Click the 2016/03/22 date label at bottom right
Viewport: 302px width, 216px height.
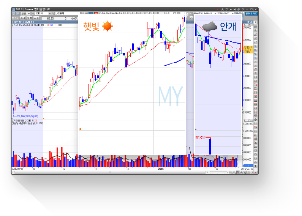(x=247, y=169)
